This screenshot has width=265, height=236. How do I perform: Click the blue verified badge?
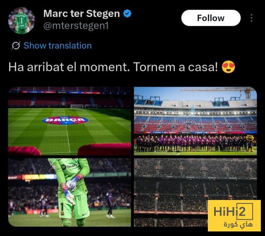[127, 14]
